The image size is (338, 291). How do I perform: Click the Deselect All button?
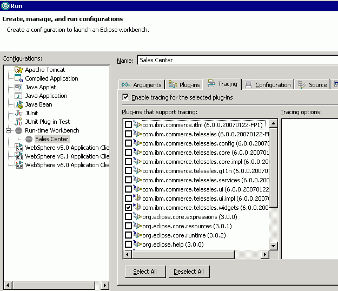coord(189,272)
